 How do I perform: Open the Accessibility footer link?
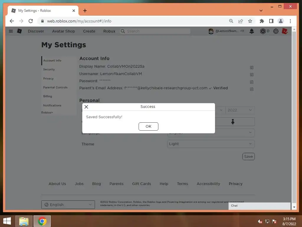pyautogui.click(x=209, y=184)
